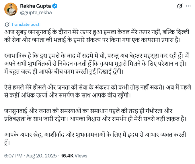Viewport: 195px width, 164px height.
Task: Click the line starting की सेवा और जनता
Action: 92,39
